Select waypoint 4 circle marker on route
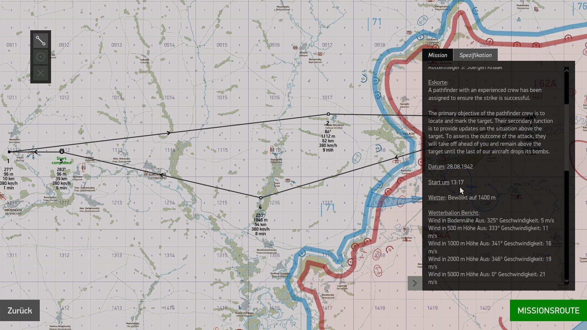587x330 pixels. click(261, 198)
